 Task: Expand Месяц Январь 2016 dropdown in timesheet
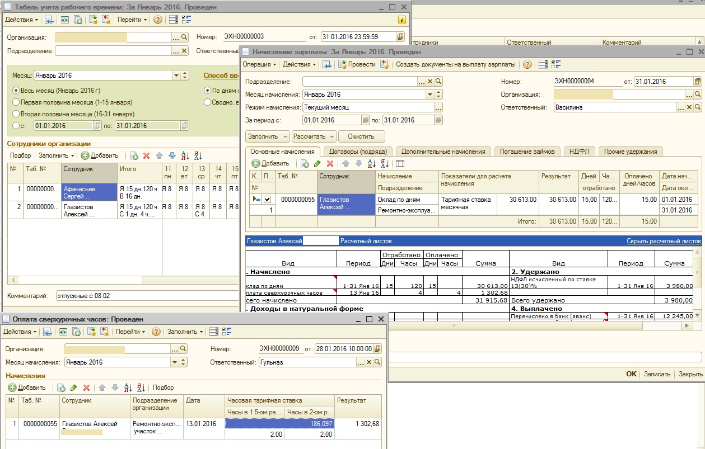(x=176, y=75)
